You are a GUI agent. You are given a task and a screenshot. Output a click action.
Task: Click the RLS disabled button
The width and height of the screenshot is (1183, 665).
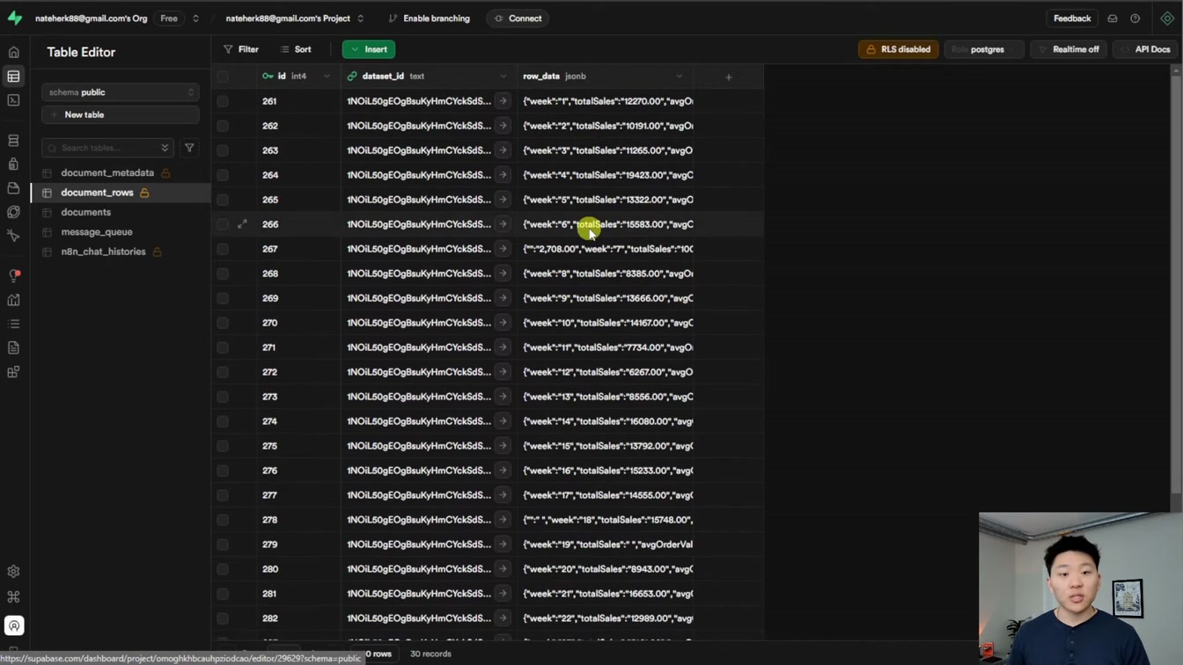pyautogui.click(x=899, y=49)
